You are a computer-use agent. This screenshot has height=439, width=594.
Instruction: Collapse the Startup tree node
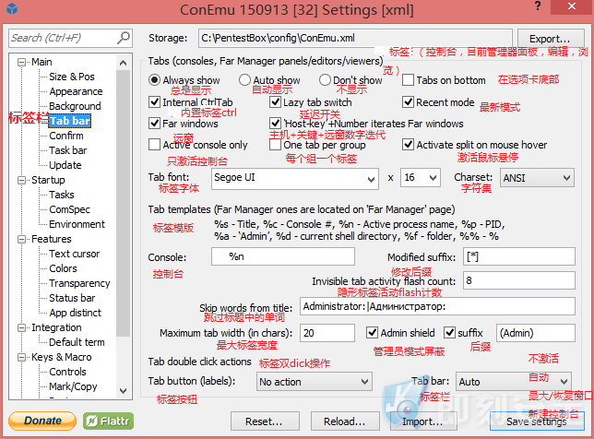click(x=22, y=180)
